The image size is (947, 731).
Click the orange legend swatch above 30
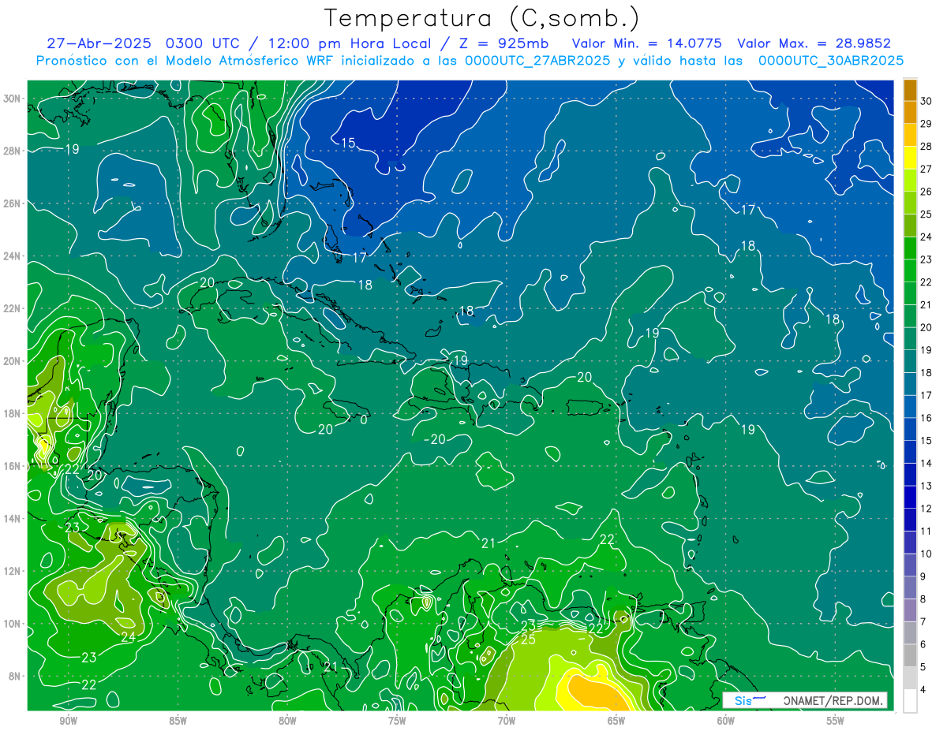pos(910,90)
